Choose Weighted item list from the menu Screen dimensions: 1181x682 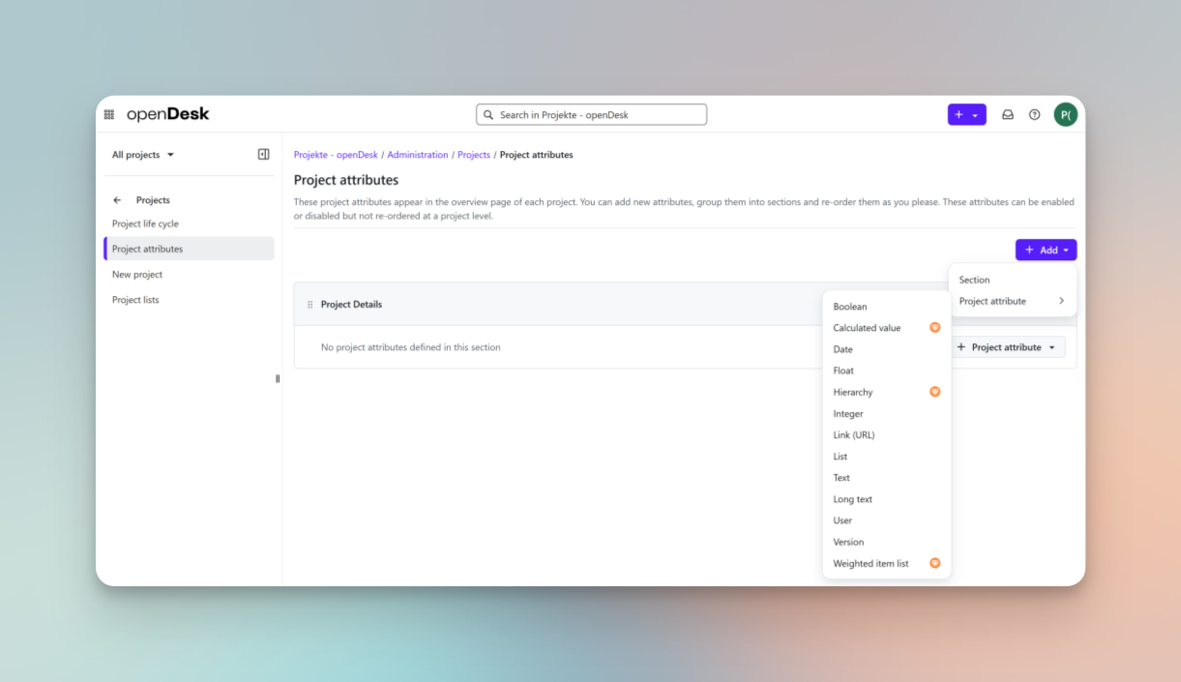point(870,563)
